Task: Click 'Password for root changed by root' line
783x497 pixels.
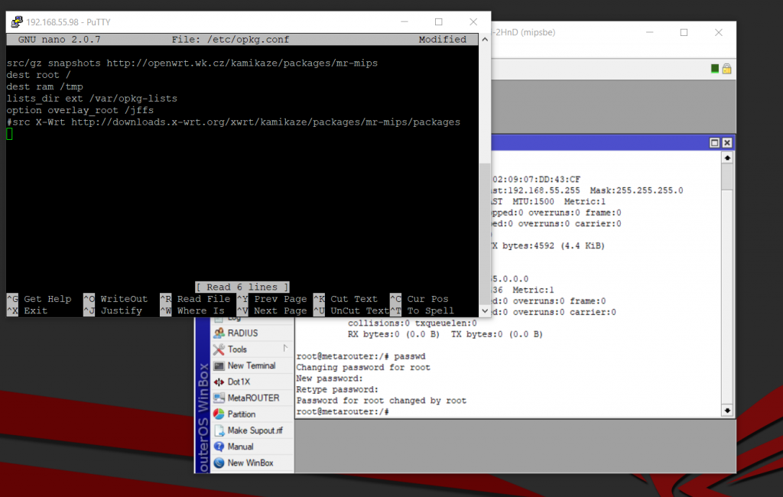Action: click(x=381, y=401)
